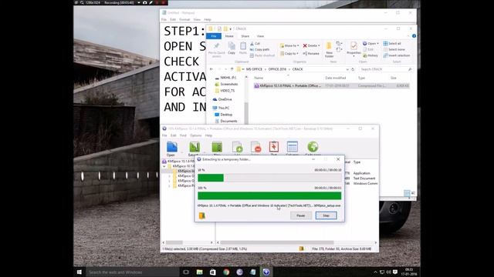
Task: Click the Test archive icon in Bandizip
Action: (x=274, y=147)
